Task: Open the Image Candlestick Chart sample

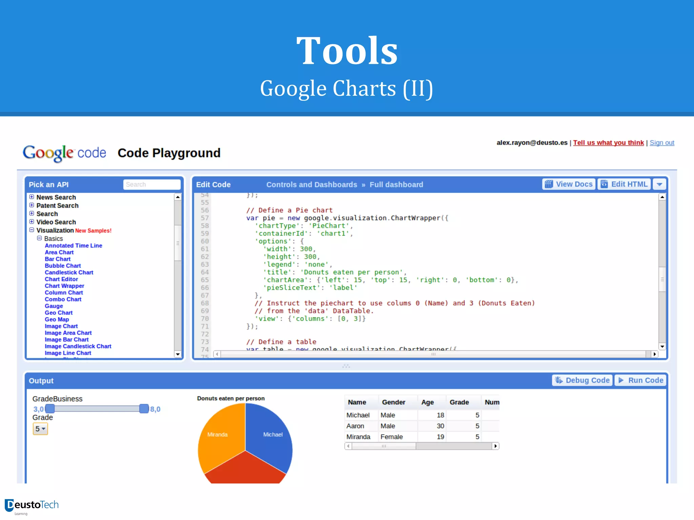Action: pyautogui.click(x=78, y=346)
